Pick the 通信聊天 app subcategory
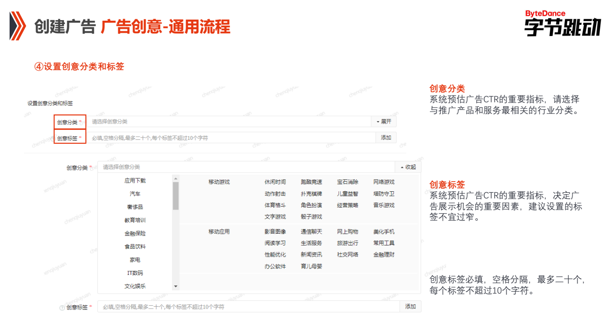Screen dimensions: 611x335 pos(312,232)
